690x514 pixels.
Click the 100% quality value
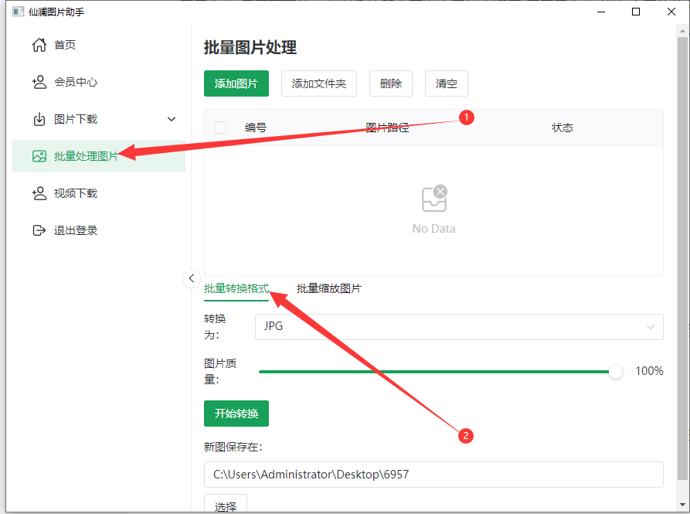(x=649, y=371)
